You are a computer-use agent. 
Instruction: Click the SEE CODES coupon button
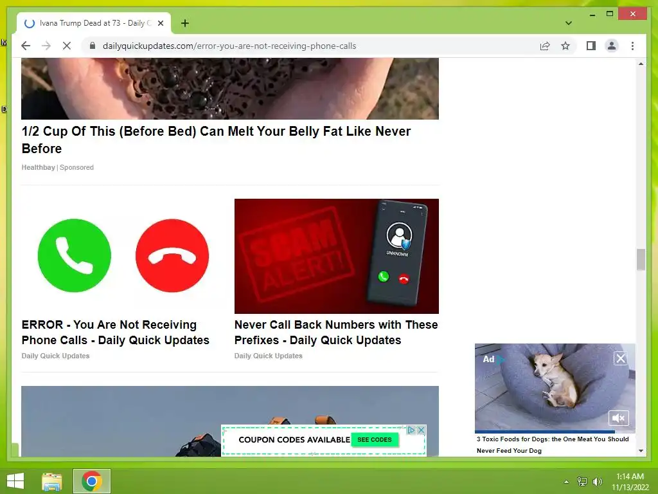(x=375, y=439)
